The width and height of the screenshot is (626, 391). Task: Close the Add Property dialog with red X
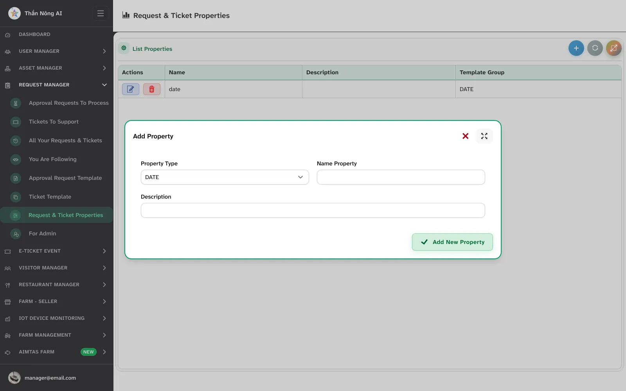(465, 136)
